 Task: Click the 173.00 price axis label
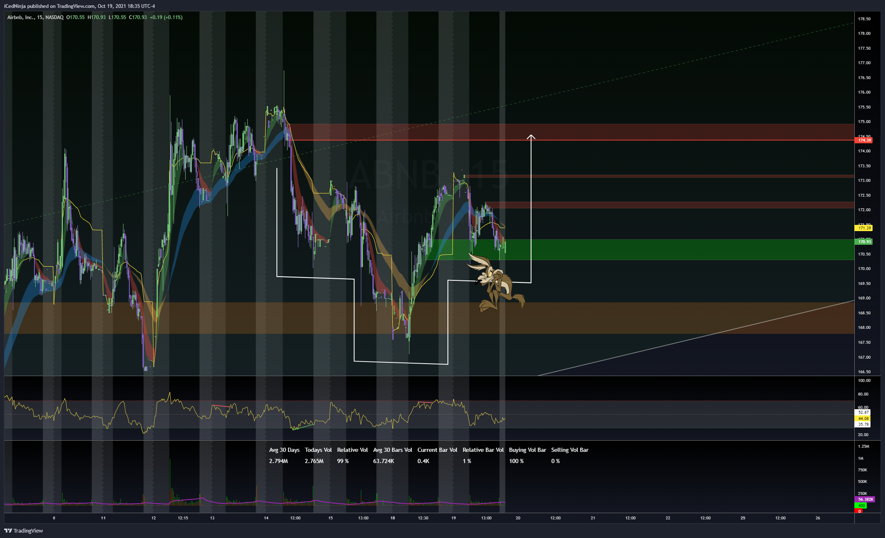point(864,181)
